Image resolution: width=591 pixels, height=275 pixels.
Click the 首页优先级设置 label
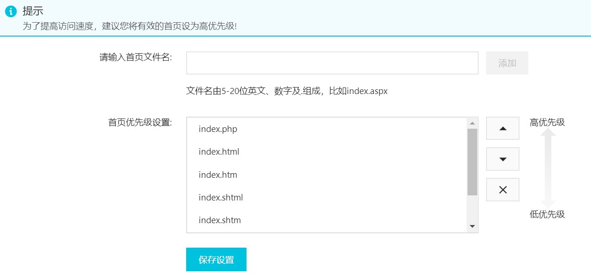pyautogui.click(x=140, y=123)
